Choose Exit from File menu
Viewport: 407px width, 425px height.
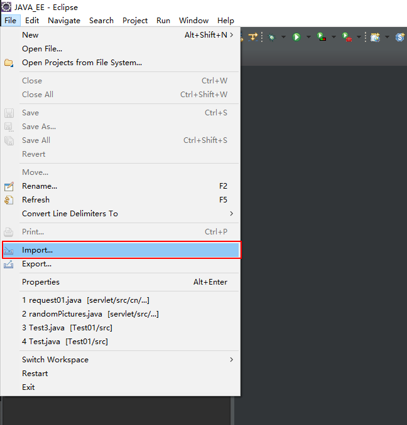tap(121, 387)
